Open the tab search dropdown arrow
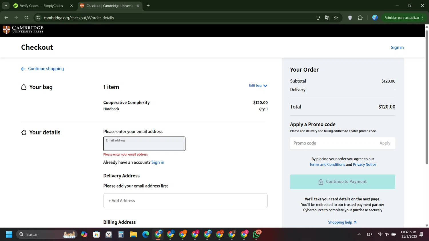Viewport: 429px width, 241px height. 6,6
